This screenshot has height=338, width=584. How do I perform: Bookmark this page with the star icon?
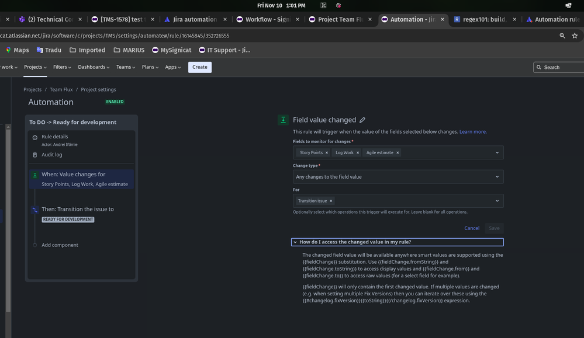pyautogui.click(x=575, y=36)
